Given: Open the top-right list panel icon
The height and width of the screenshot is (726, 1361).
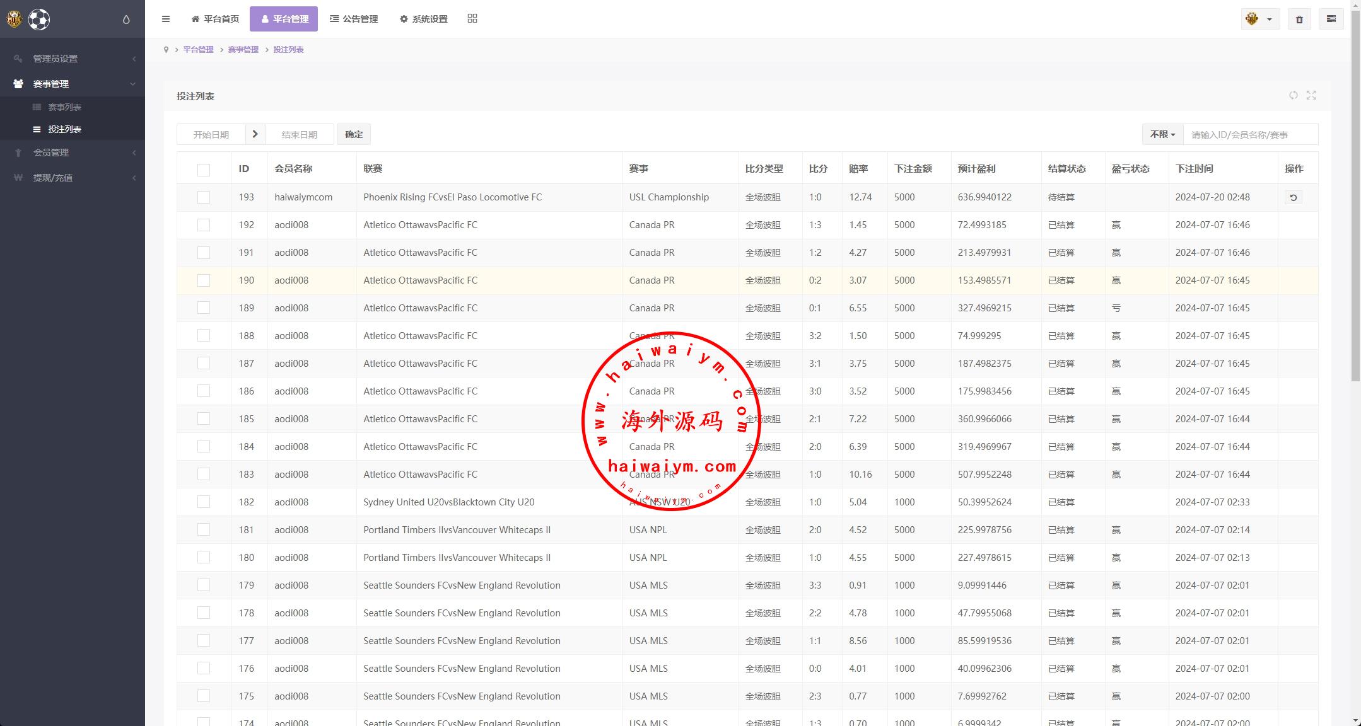Looking at the screenshot, I should click(x=1331, y=19).
